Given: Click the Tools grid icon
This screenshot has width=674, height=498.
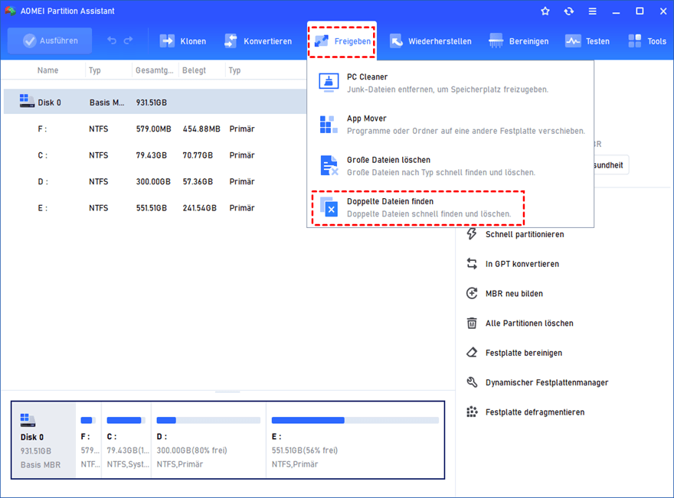Looking at the screenshot, I should click(634, 41).
